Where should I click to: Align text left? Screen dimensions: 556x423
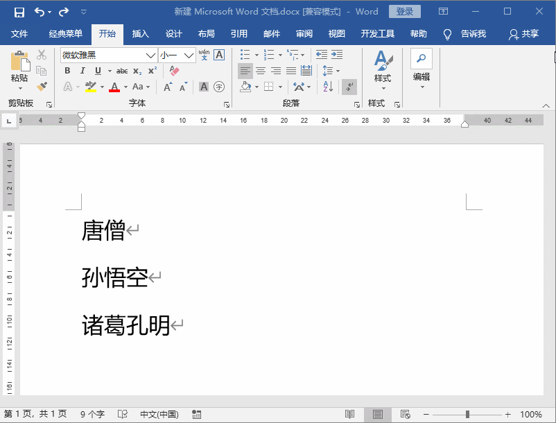click(245, 71)
